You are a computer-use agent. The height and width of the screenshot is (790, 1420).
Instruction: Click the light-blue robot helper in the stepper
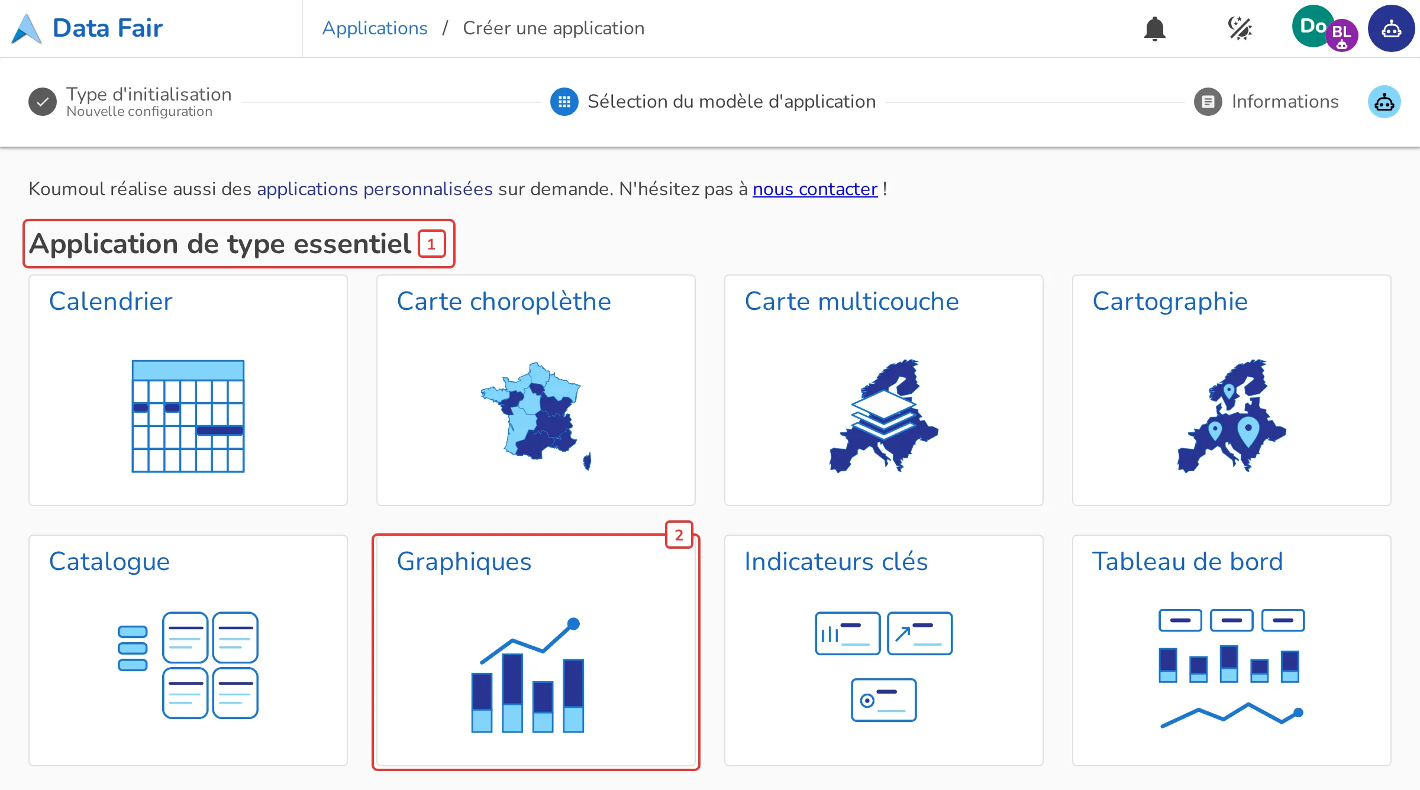[1384, 102]
